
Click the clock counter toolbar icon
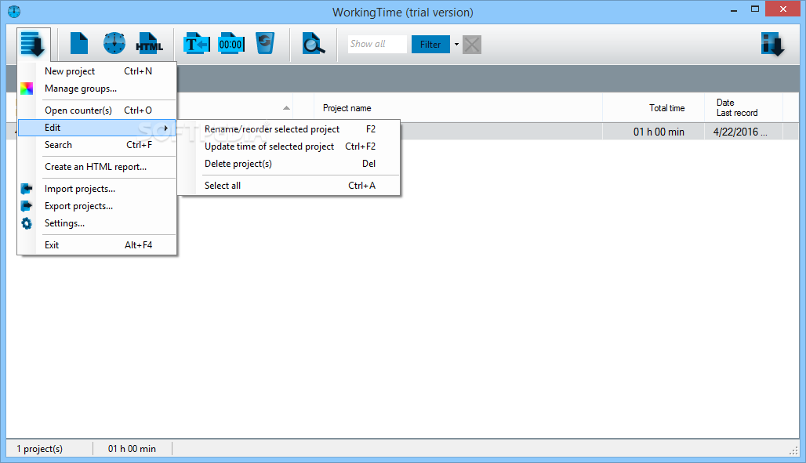click(114, 43)
